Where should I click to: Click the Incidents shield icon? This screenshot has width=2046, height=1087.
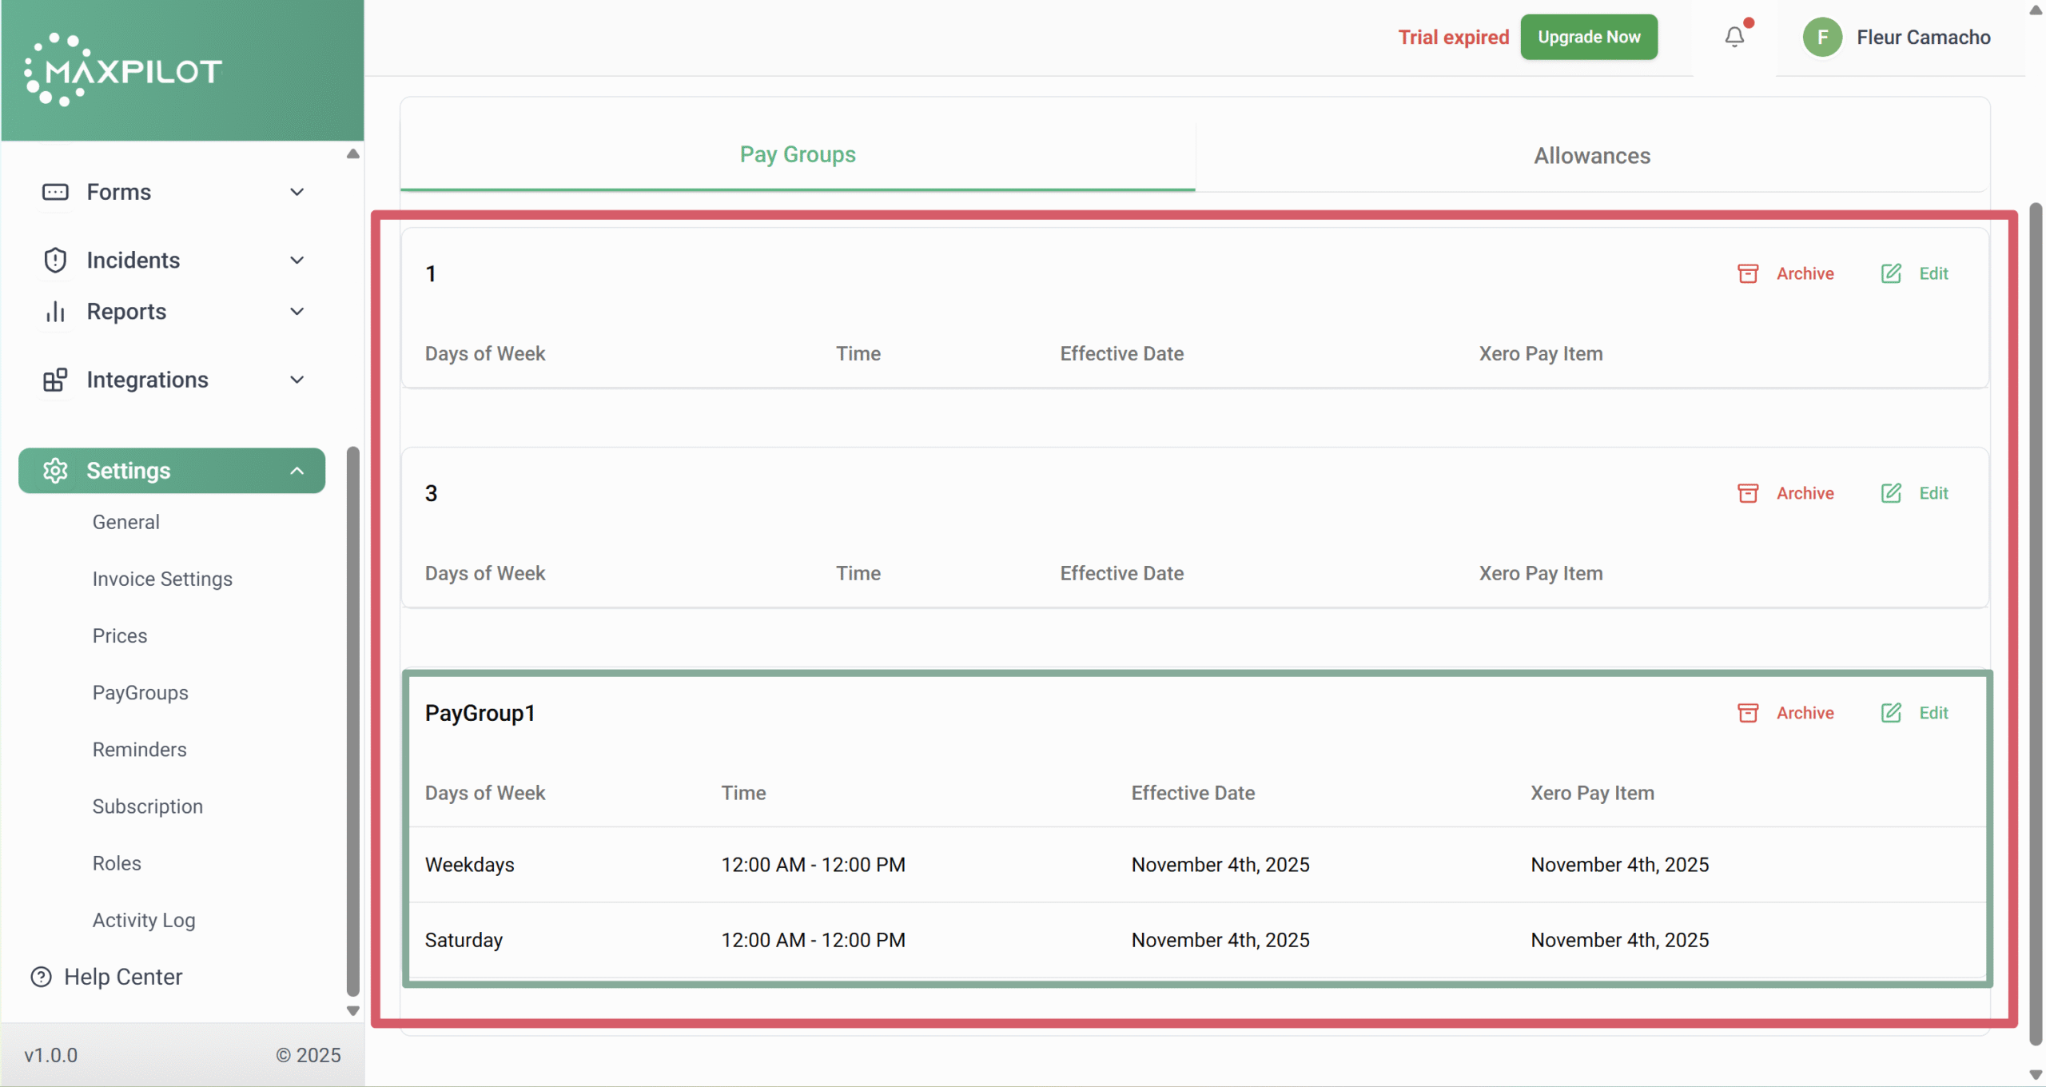pos(55,261)
